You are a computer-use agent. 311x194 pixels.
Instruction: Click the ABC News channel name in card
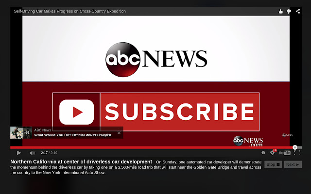(x=43, y=130)
